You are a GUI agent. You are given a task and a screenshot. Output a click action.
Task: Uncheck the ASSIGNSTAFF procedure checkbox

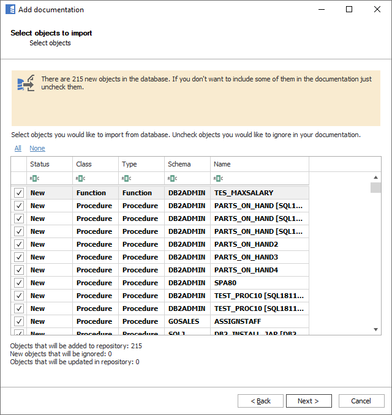(19, 321)
